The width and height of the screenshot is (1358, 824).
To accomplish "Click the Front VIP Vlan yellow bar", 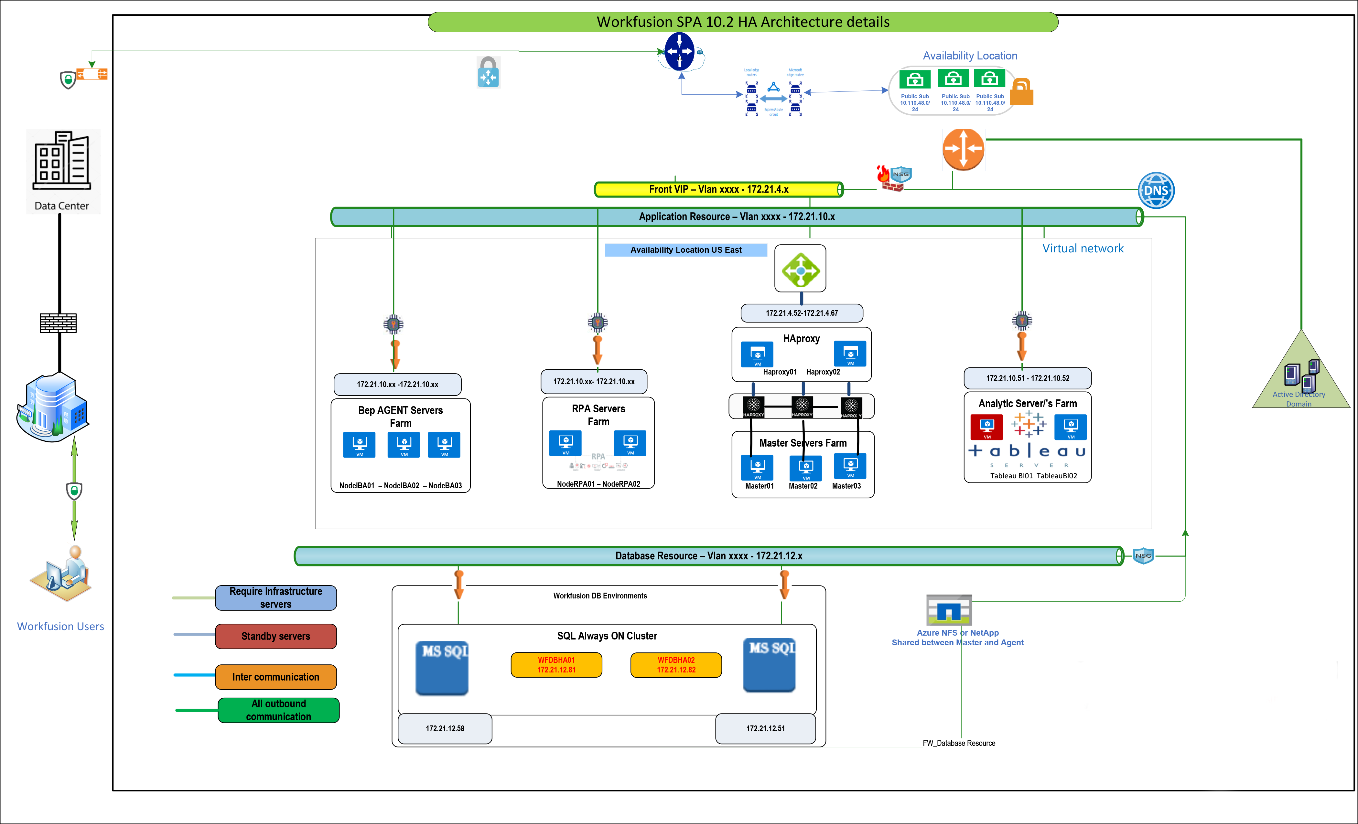I will pyautogui.click(x=719, y=189).
